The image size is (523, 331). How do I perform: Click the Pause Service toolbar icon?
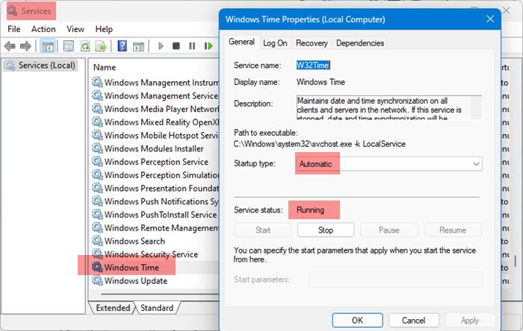click(x=192, y=46)
